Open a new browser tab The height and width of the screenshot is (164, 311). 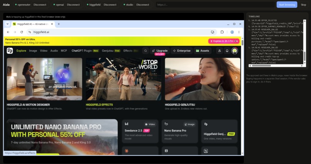[59, 24]
